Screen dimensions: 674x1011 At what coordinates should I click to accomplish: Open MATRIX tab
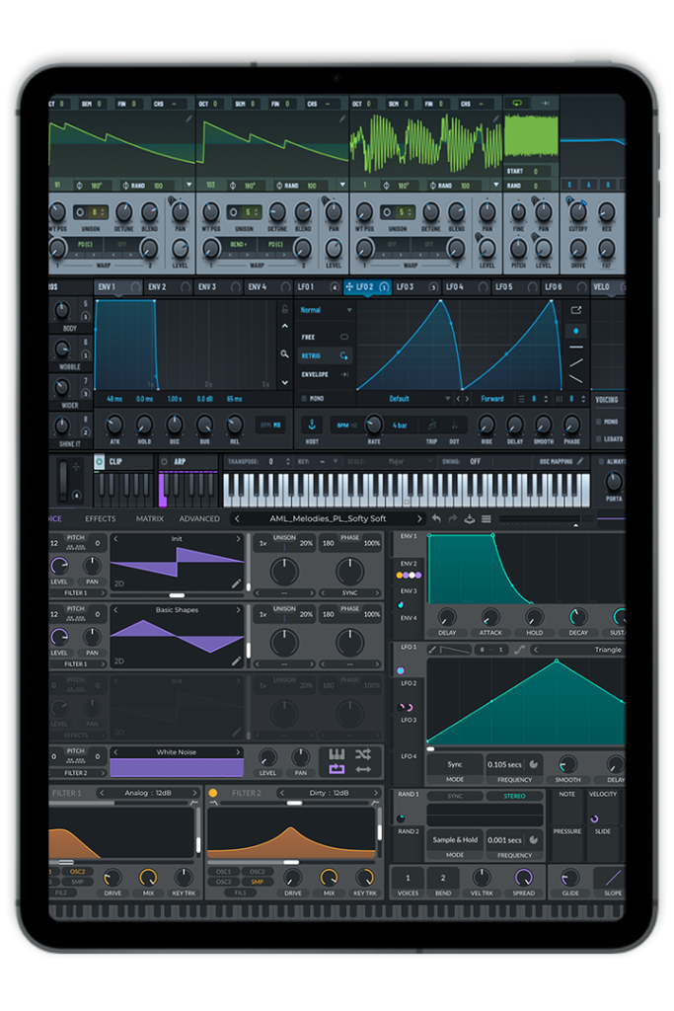(x=149, y=518)
